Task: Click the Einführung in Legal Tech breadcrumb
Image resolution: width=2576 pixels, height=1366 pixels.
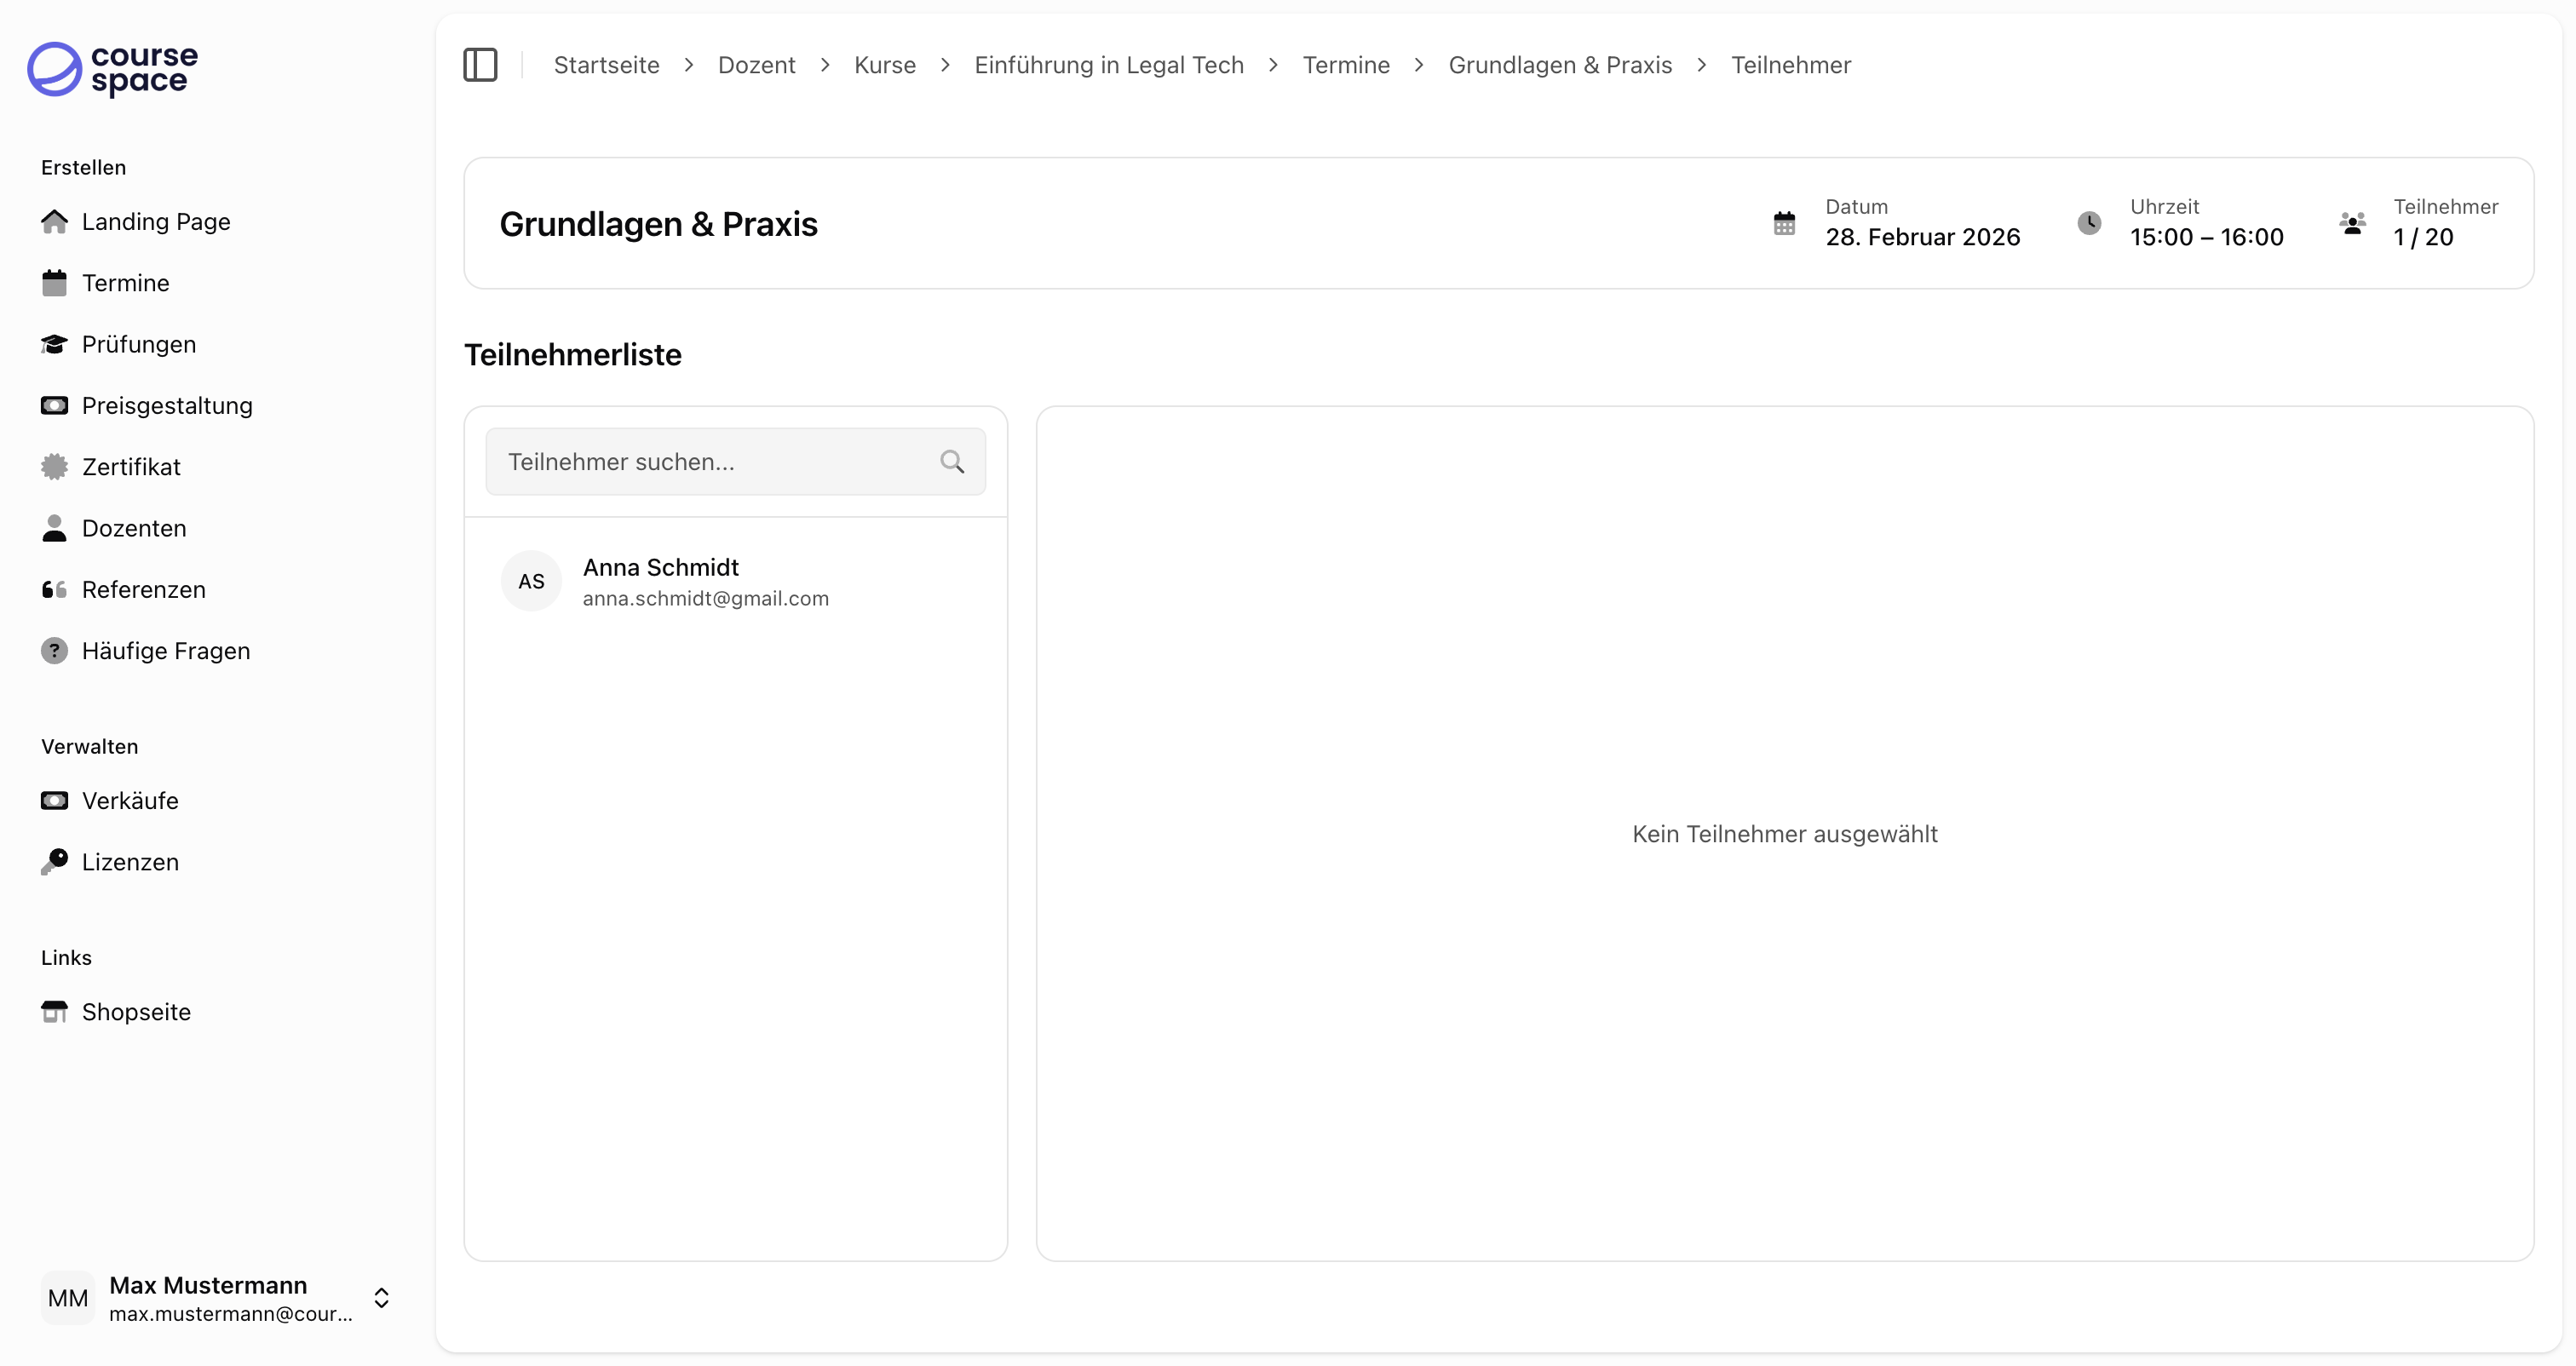Action: (1108, 65)
